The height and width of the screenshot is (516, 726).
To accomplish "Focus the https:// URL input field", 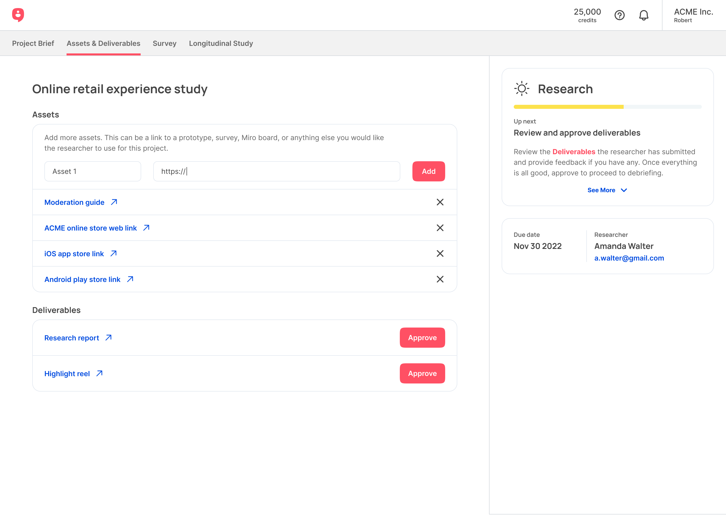I will tap(276, 171).
